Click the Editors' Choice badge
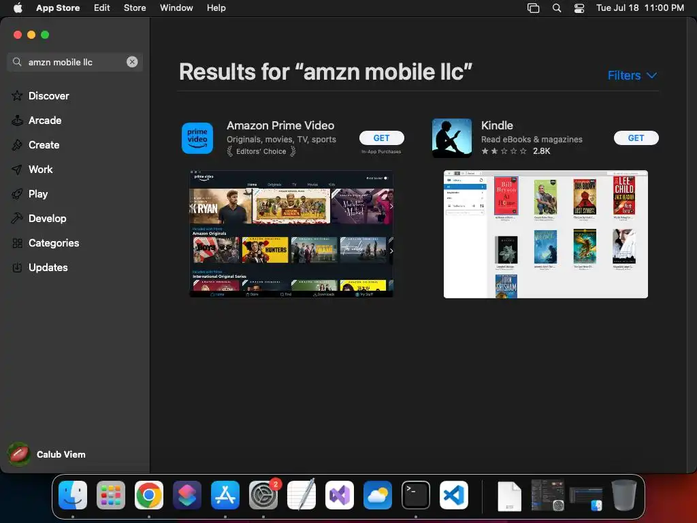Screen dimensions: 697x523 click(x=261, y=151)
